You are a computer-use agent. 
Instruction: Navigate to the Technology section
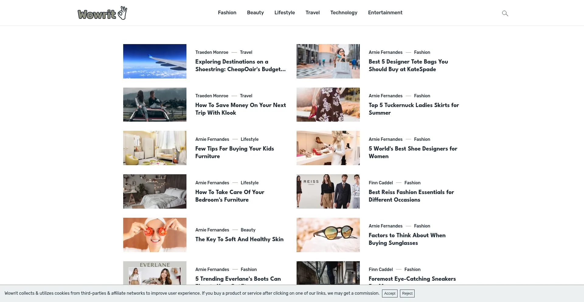point(344,12)
